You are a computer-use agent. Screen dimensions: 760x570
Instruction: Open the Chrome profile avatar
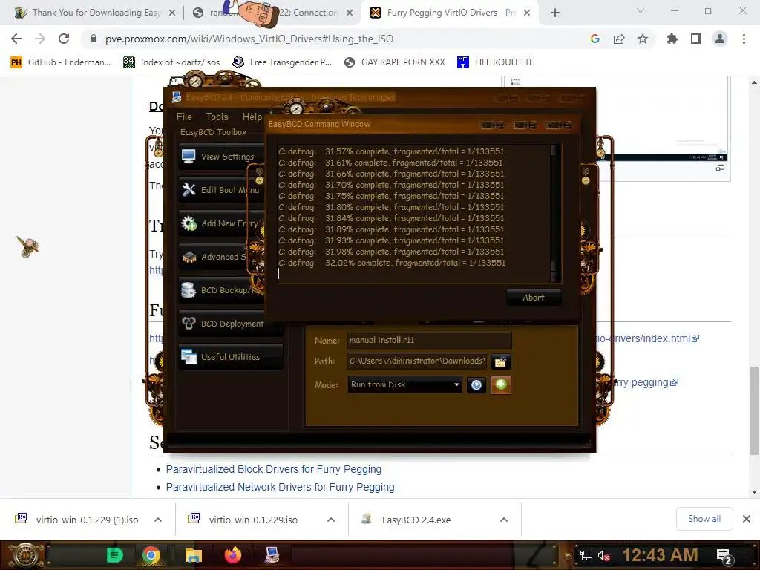(x=720, y=39)
